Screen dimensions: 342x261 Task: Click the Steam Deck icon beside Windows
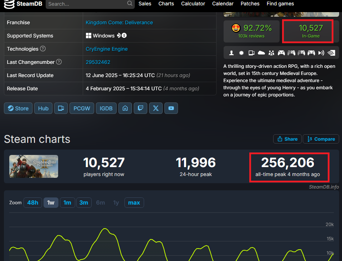(119, 35)
